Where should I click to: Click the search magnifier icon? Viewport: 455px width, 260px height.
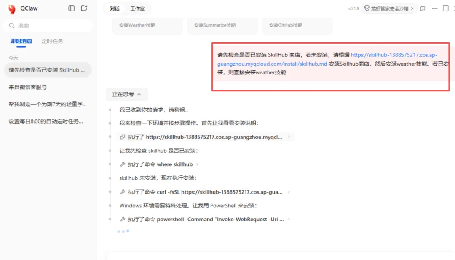[x=12, y=26]
